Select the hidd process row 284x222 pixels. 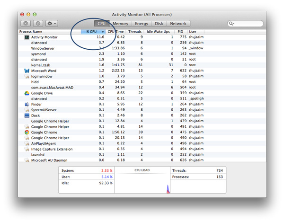[142, 82]
